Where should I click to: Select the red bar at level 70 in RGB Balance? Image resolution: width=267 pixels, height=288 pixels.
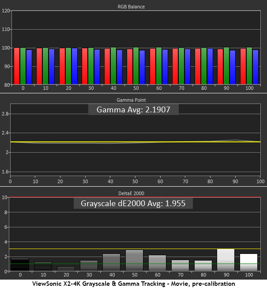point(175,66)
